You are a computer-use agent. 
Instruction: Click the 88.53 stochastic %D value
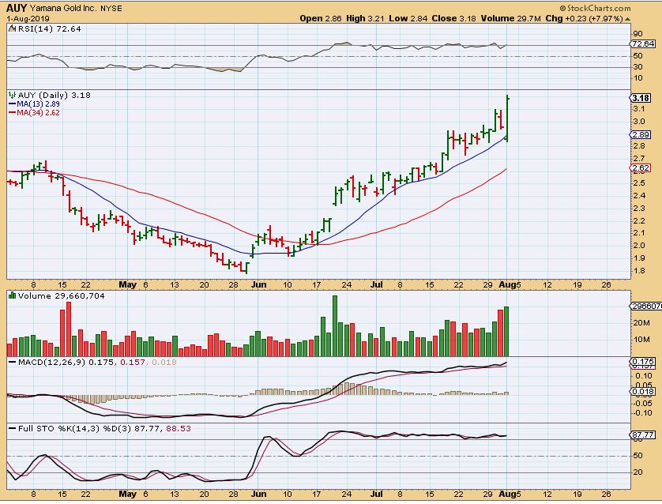point(179,428)
